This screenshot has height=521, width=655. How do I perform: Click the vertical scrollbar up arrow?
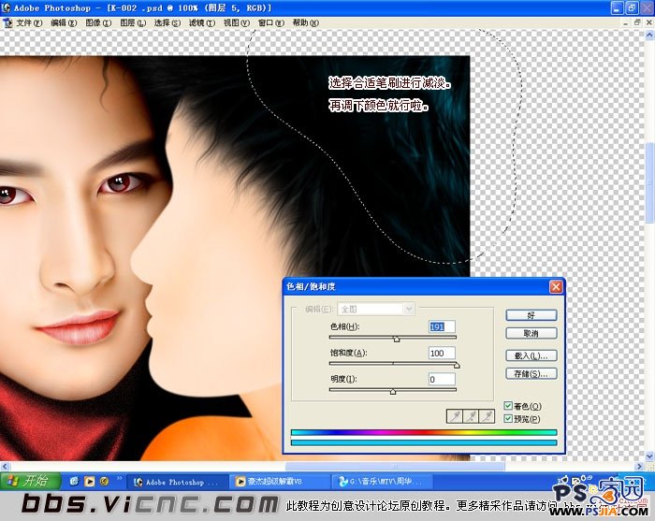pos(649,36)
